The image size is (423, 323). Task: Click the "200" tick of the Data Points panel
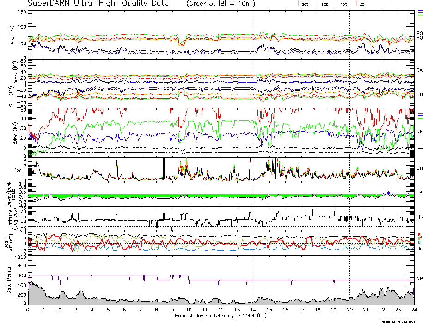point(22,295)
